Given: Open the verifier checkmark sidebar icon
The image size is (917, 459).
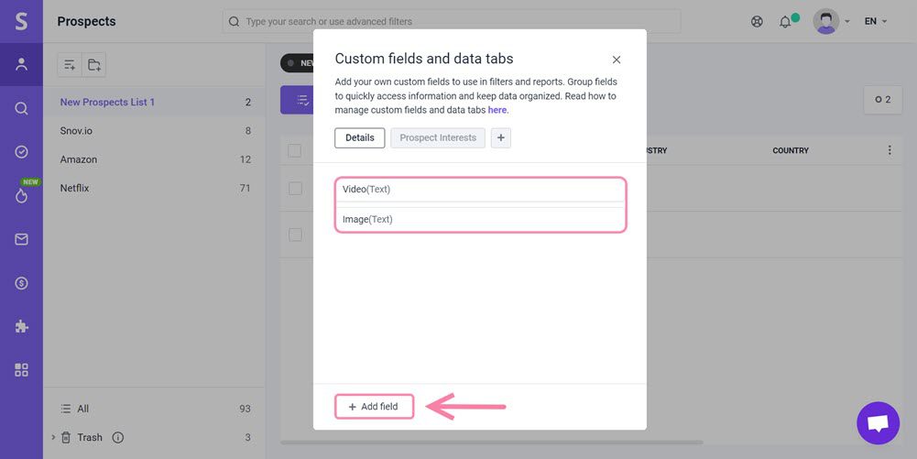Looking at the screenshot, I should click(x=21, y=152).
